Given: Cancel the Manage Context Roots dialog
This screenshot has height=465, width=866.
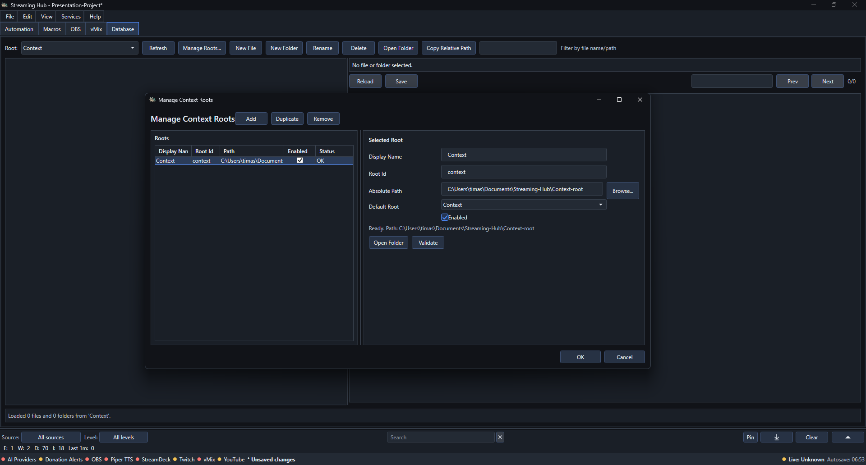Looking at the screenshot, I should tap(624, 357).
